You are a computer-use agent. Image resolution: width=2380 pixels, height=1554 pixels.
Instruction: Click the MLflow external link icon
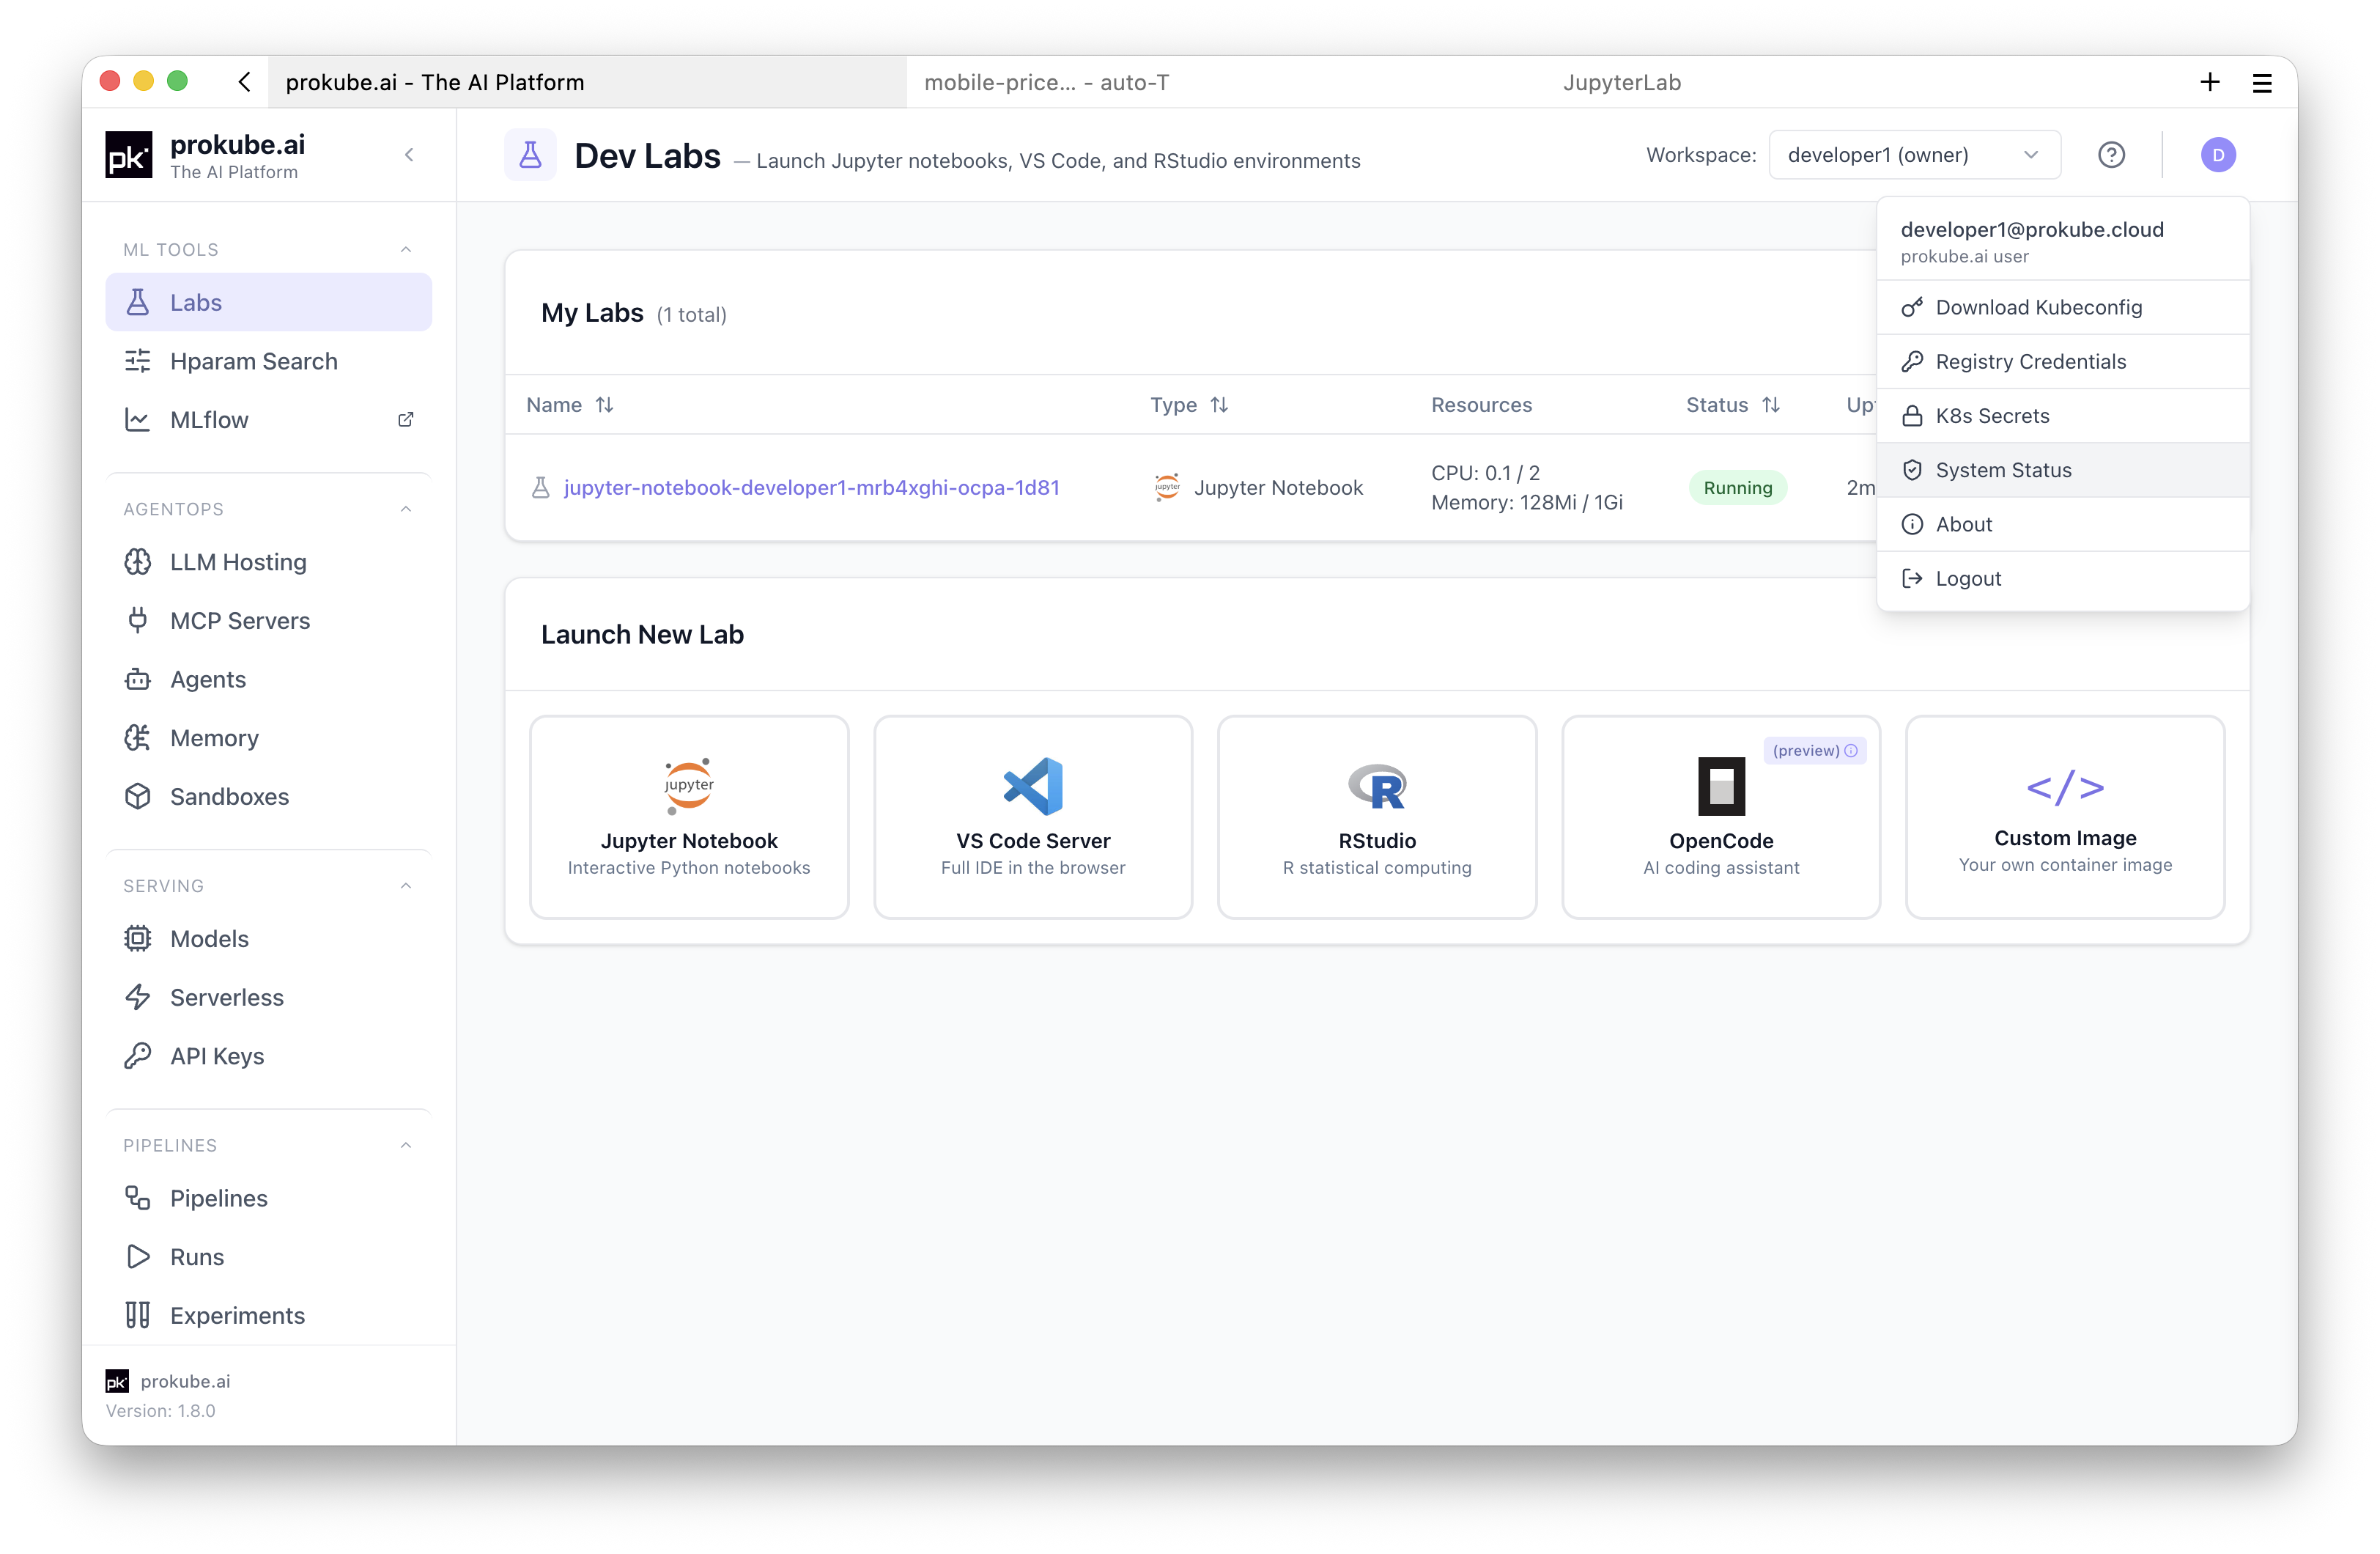(406, 420)
